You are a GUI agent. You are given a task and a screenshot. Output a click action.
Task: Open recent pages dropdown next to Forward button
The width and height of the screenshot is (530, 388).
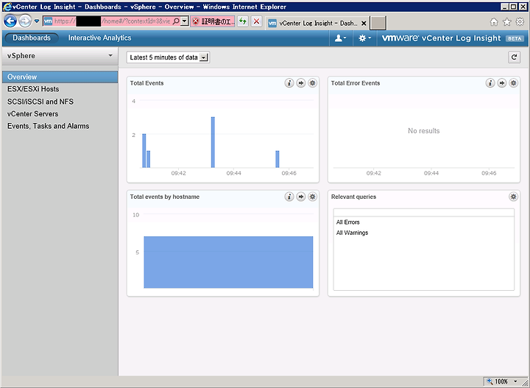pyautogui.click(x=37, y=21)
